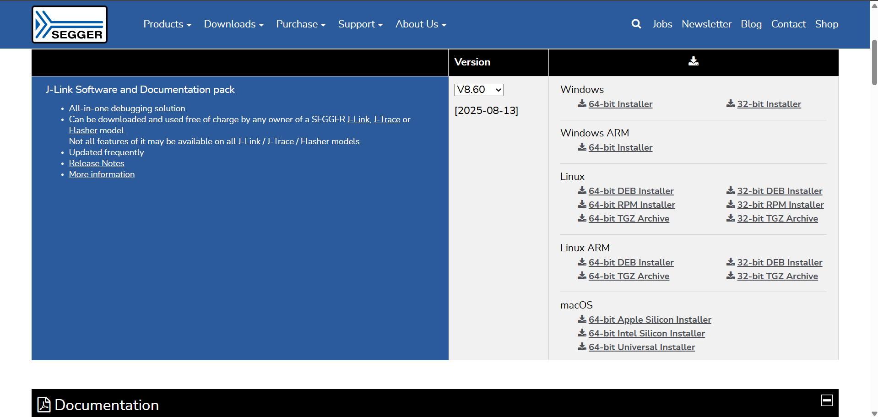Image resolution: width=878 pixels, height=417 pixels.
Task: Follow the Flasher link
Action: pyautogui.click(x=83, y=130)
